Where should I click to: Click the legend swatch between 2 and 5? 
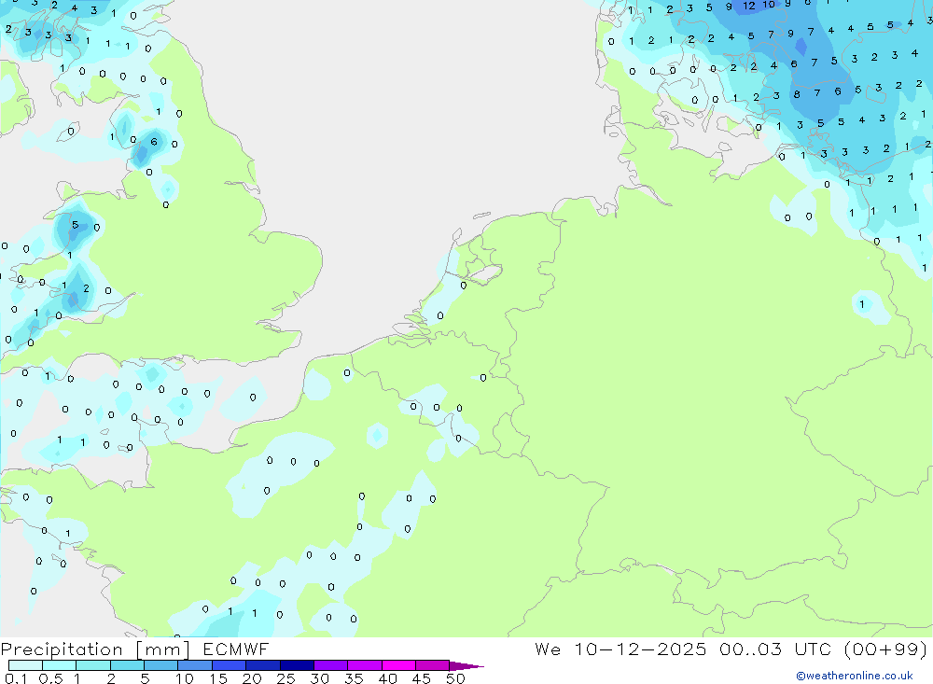pos(127,665)
